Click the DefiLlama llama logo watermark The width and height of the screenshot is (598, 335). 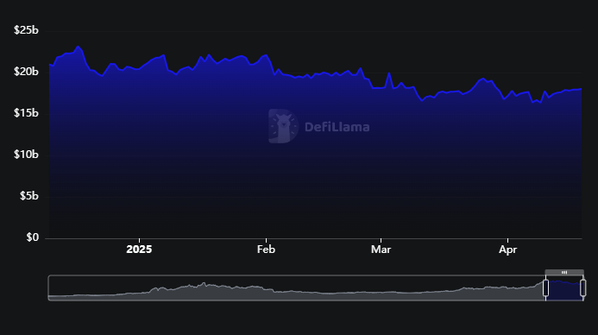pos(283,126)
